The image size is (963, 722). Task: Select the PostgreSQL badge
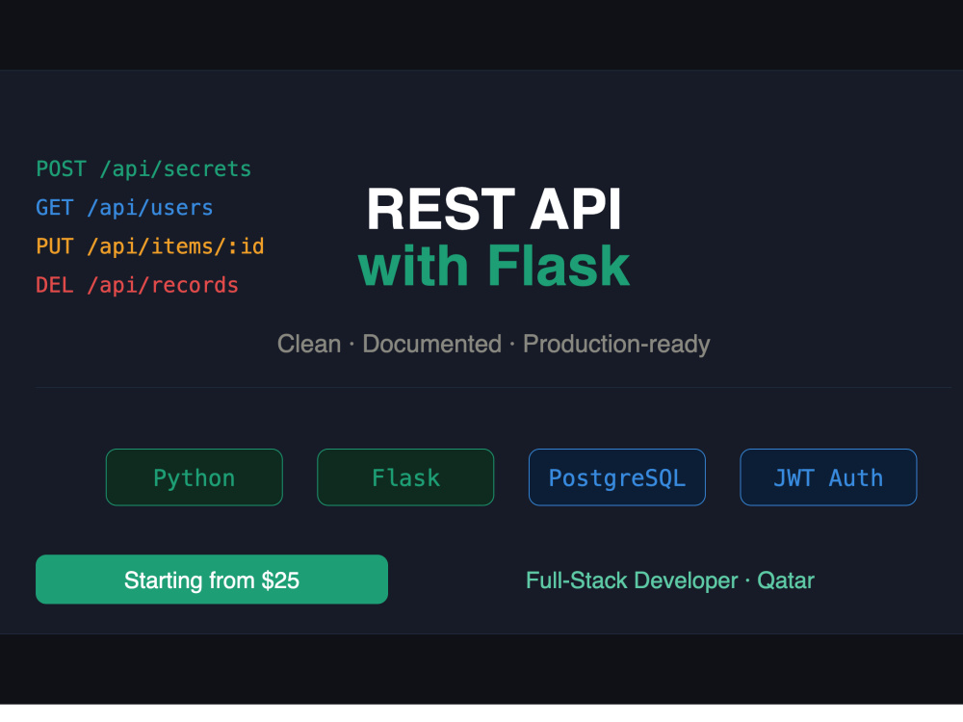click(616, 477)
